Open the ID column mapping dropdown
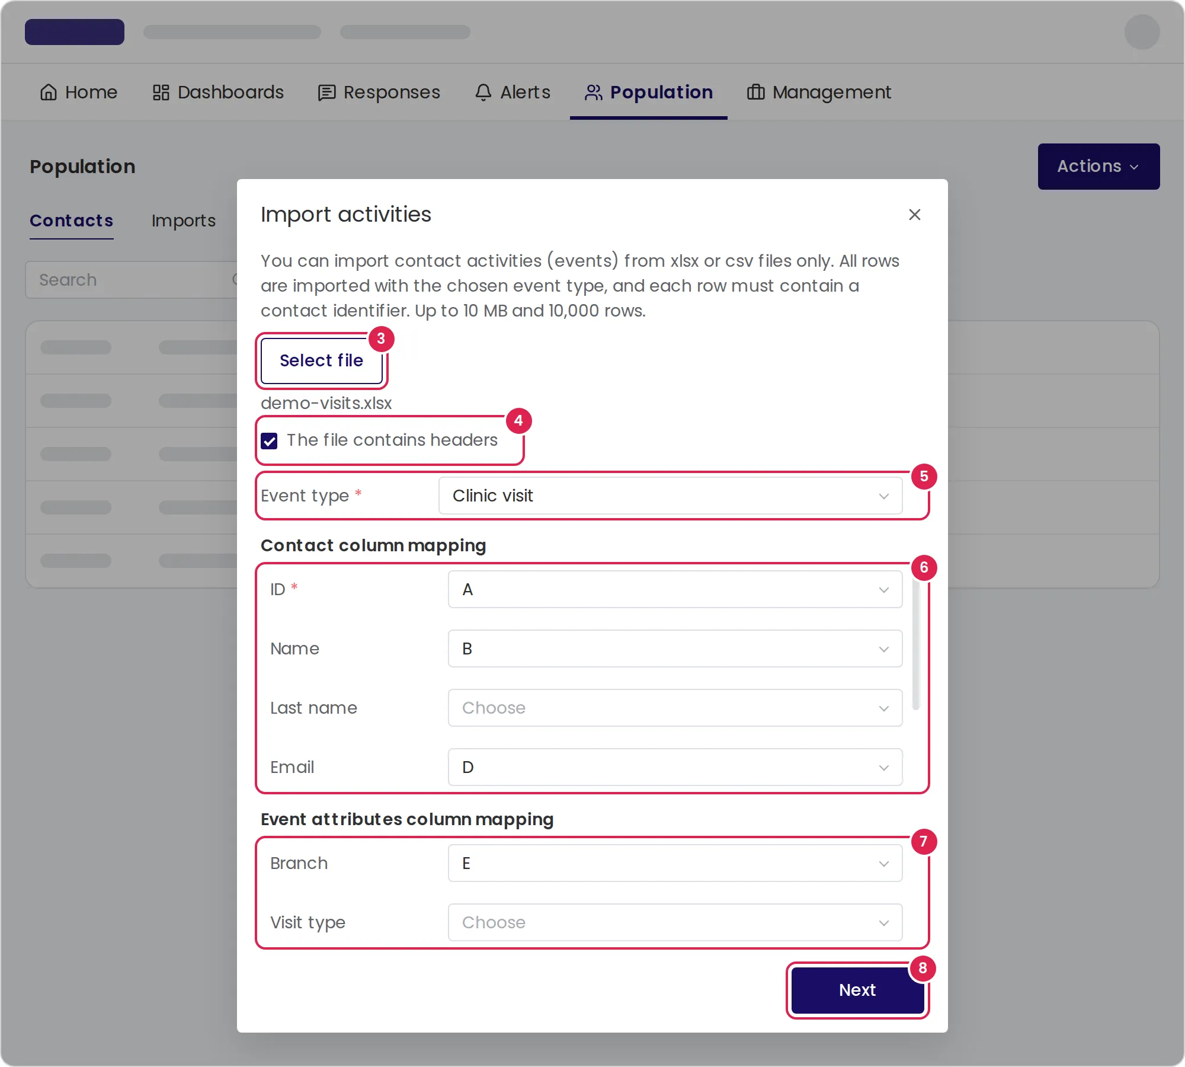 (675, 589)
